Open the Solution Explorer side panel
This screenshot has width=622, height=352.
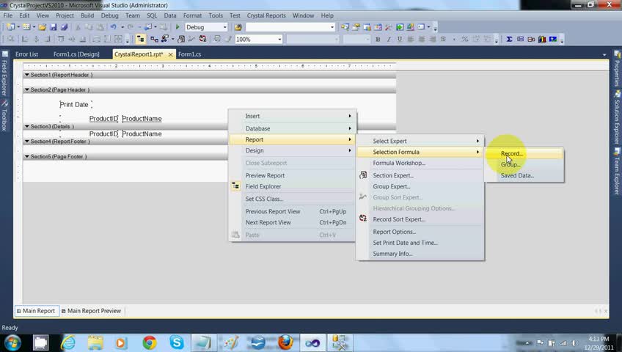(x=617, y=118)
